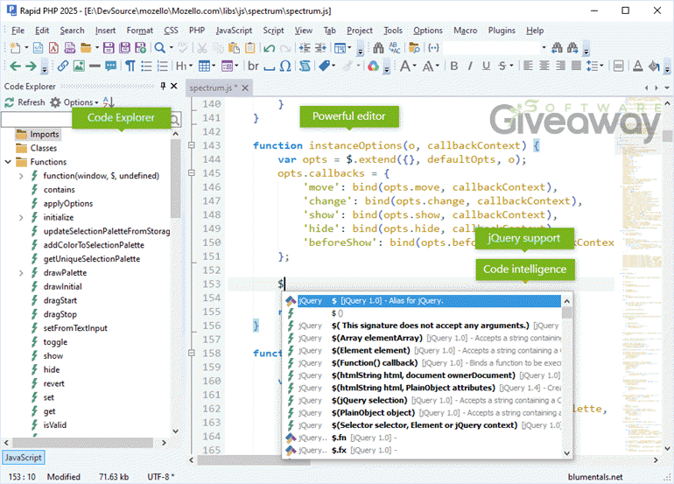Insert a comment using the speech bubble icon
674x484 pixels.
coord(111,67)
